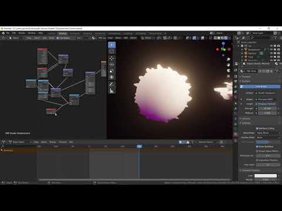This screenshot has width=282, height=211.
Task: Select the Move tool in viewport
Action: point(112,59)
